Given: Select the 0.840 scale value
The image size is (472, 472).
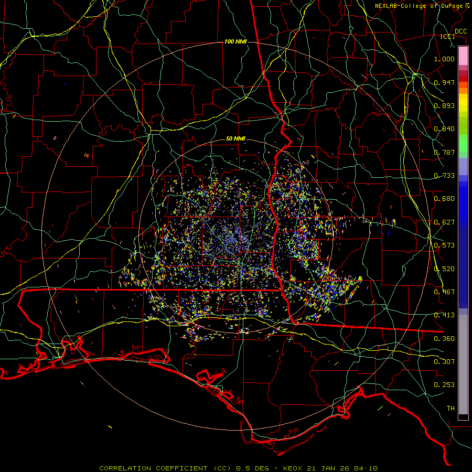Looking at the screenshot, I should [x=444, y=129].
